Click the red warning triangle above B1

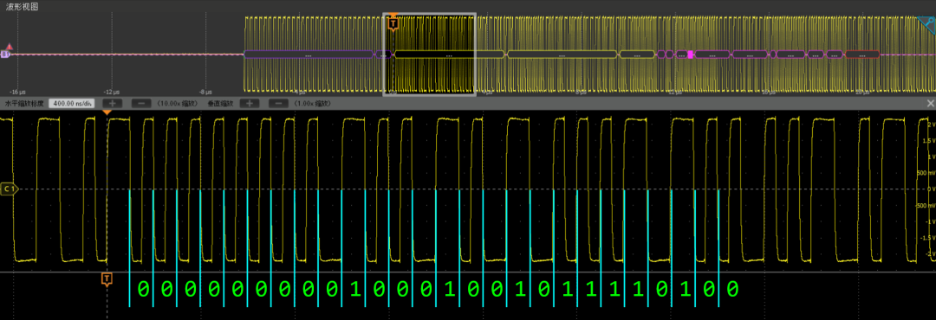pyautogui.click(x=9, y=47)
